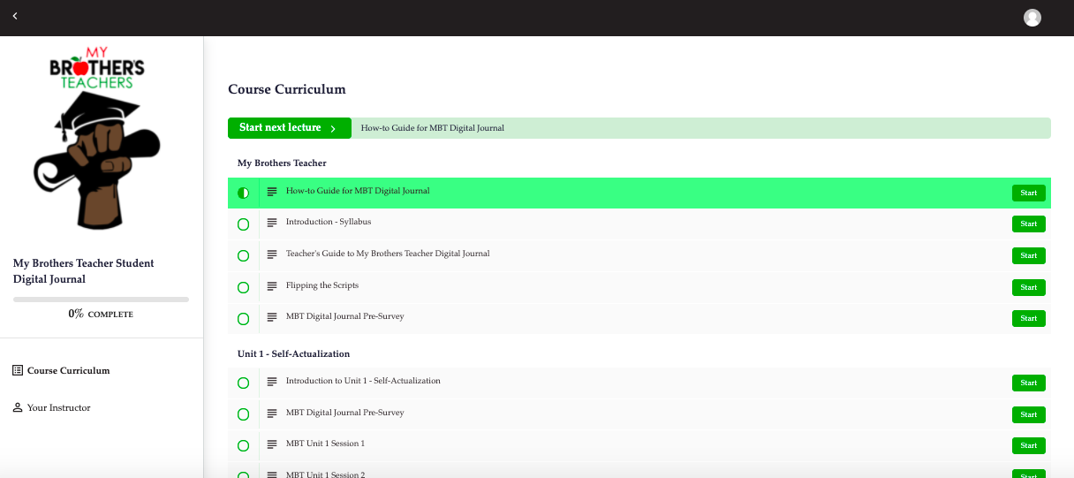Toggle completion circle for Introduction to Unit 1
Viewport: 1074px width, 478px height.
pos(244,383)
